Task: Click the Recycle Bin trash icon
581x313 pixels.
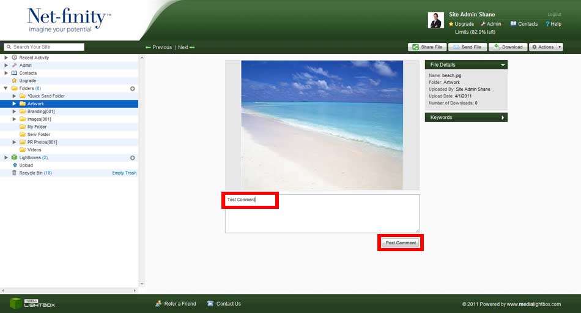Action: [15, 173]
